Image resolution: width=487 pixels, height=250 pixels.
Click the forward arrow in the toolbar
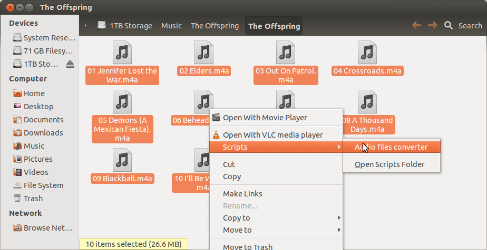click(432, 25)
